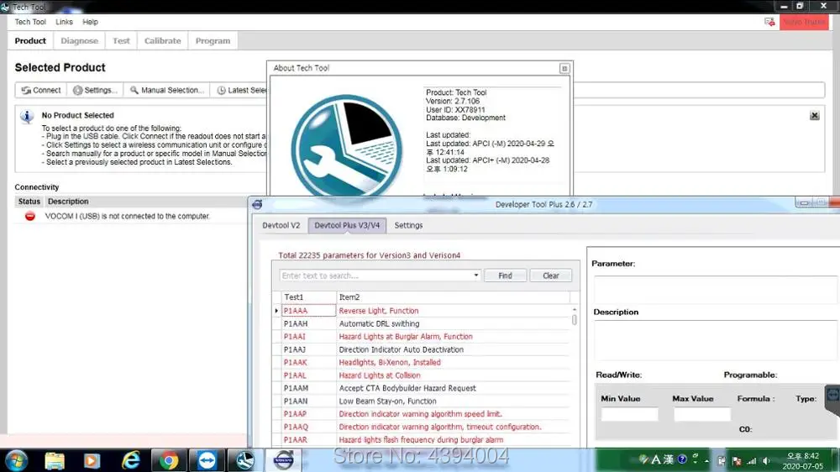The width and height of the screenshot is (840, 472).
Task: Open Windows Explorer from the taskbar
Action: 54,460
